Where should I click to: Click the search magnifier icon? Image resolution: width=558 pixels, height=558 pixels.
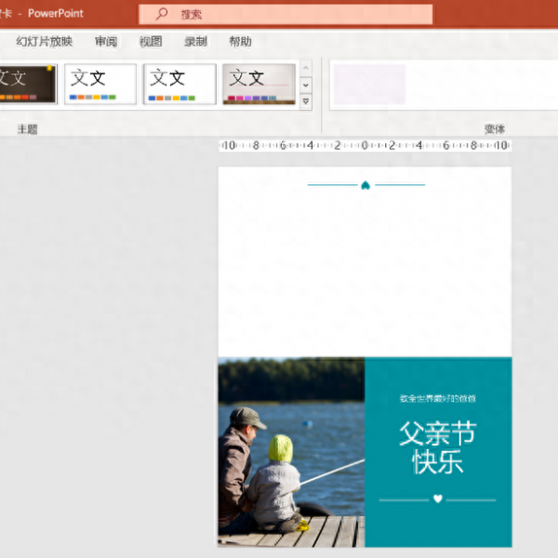click(x=162, y=14)
